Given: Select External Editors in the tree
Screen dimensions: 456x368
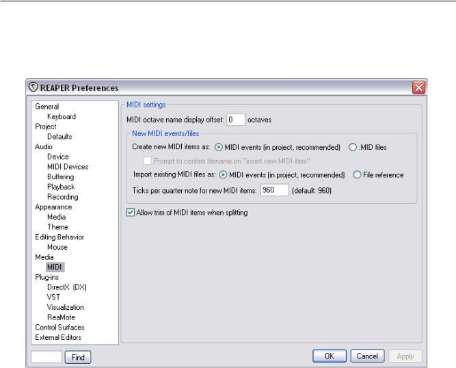Looking at the screenshot, I should (58, 337).
